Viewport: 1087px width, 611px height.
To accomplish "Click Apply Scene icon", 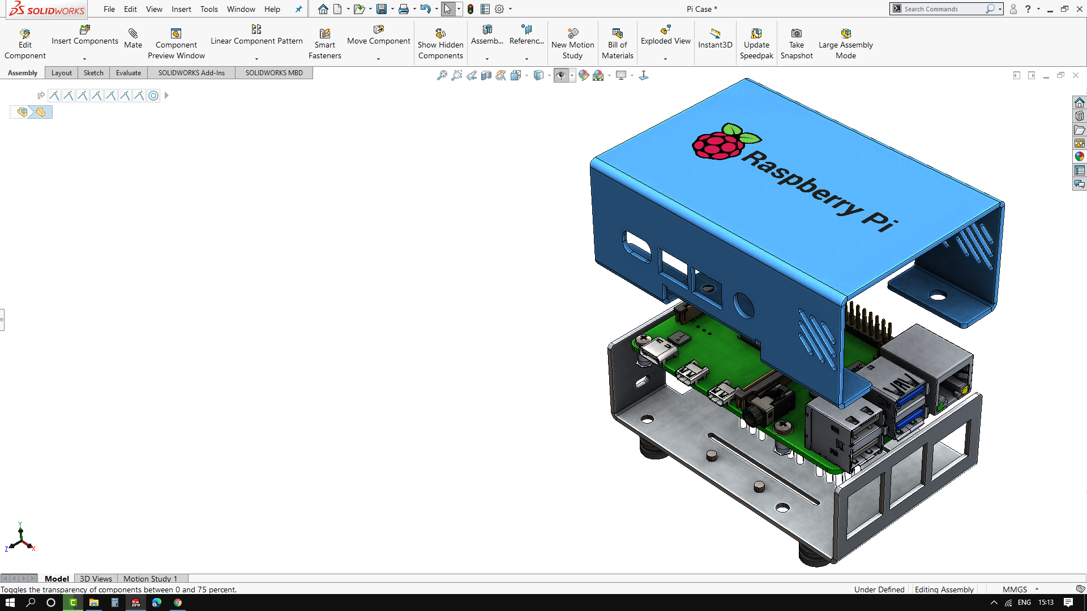I will tap(598, 75).
